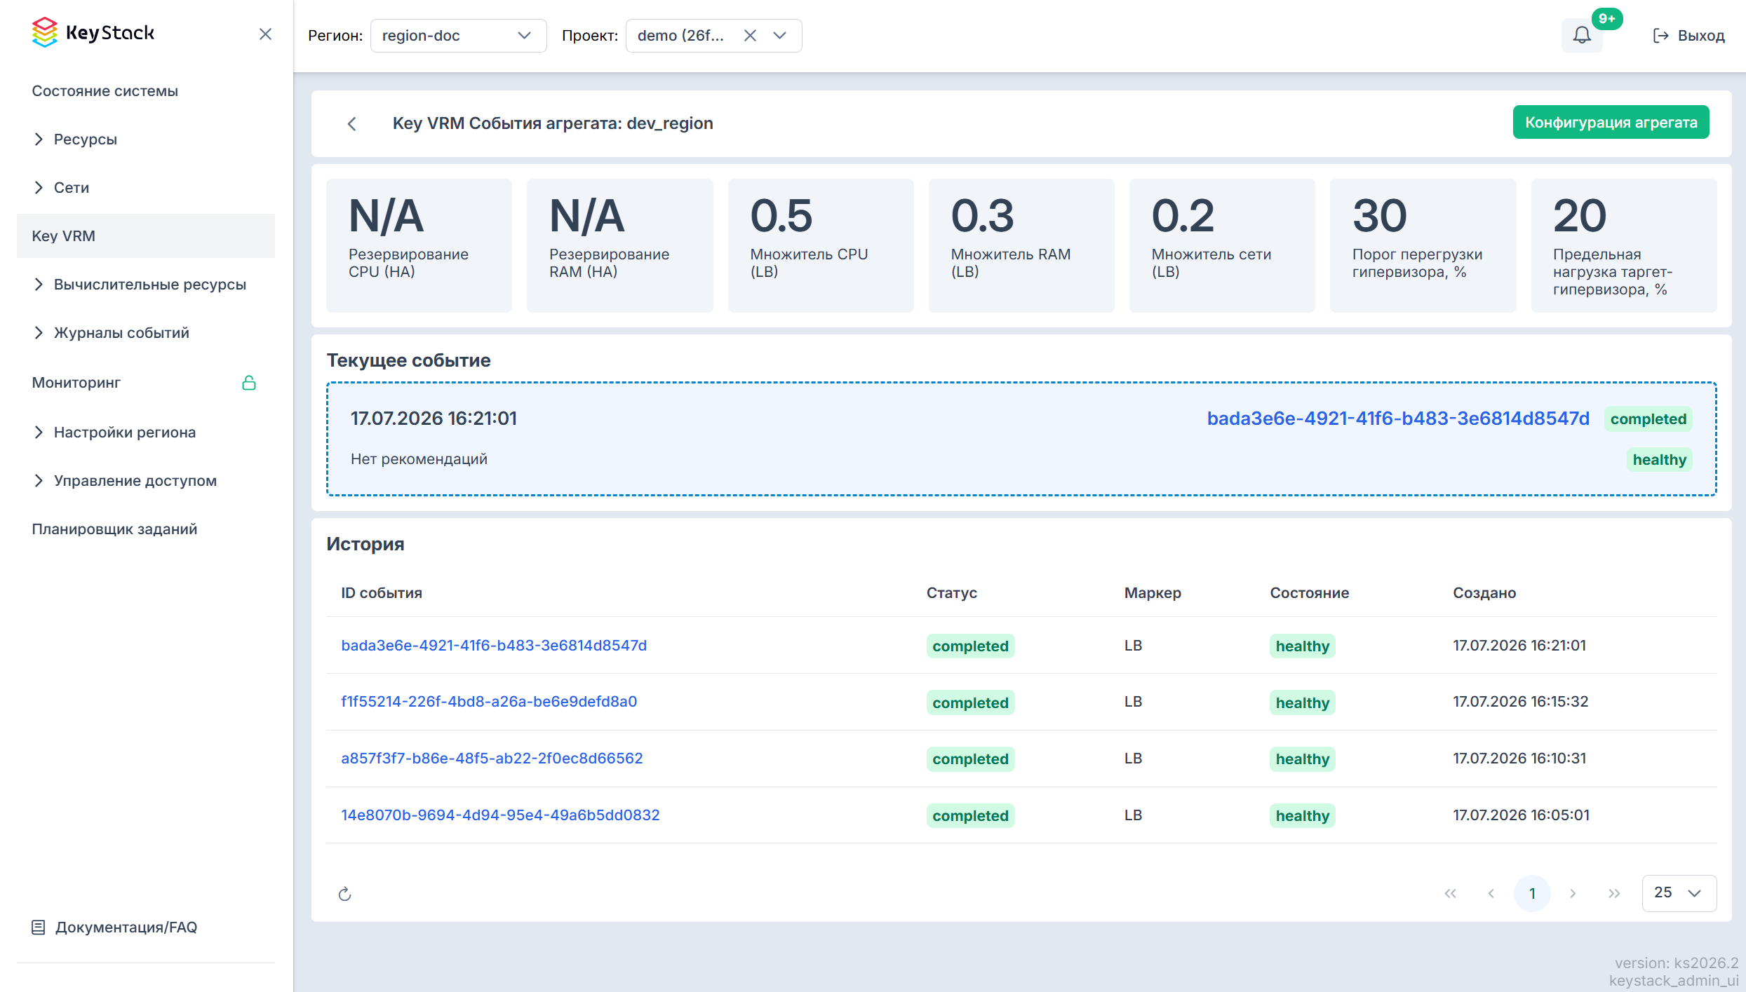The width and height of the screenshot is (1746, 992).
Task: Click the KeyStack logo
Action: click(93, 33)
